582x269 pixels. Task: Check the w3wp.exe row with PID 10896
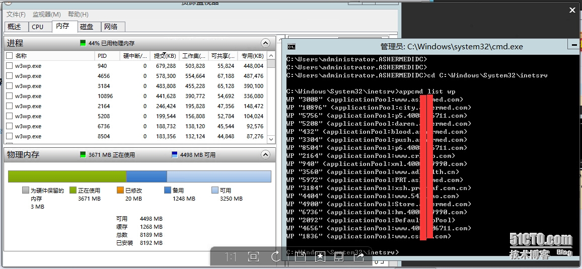coord(9,96)
